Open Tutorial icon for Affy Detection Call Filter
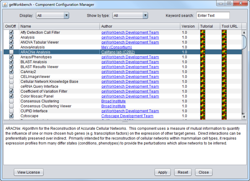This screenshot has width=250, height=181. (203, 33)
